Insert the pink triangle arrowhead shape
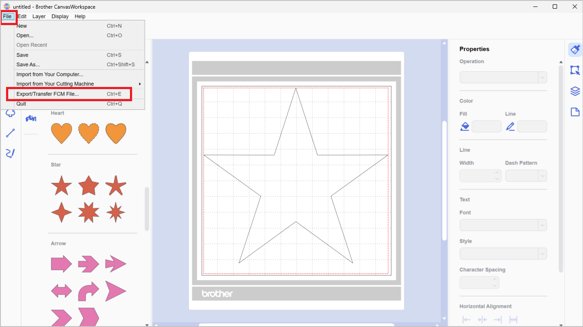 click(x=116, y=291)
